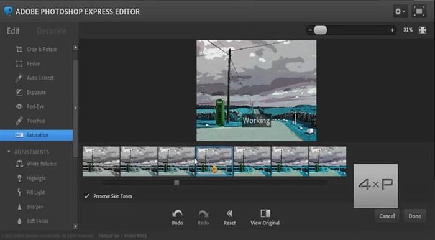Select the sixth saturation preview thumbnail
435x240 pixels.
coord(290,161)
